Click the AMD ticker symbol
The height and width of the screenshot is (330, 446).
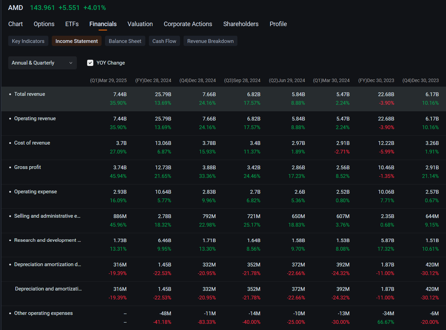coord(16,8)
